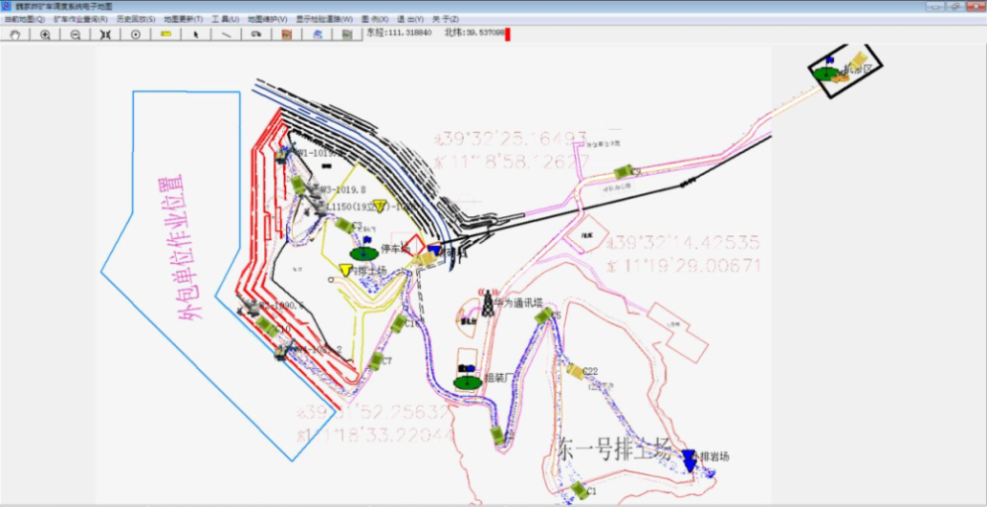Choose the arrow pointer select tool
This screenshot has height=507, width=987.
(x=196, y=34)
